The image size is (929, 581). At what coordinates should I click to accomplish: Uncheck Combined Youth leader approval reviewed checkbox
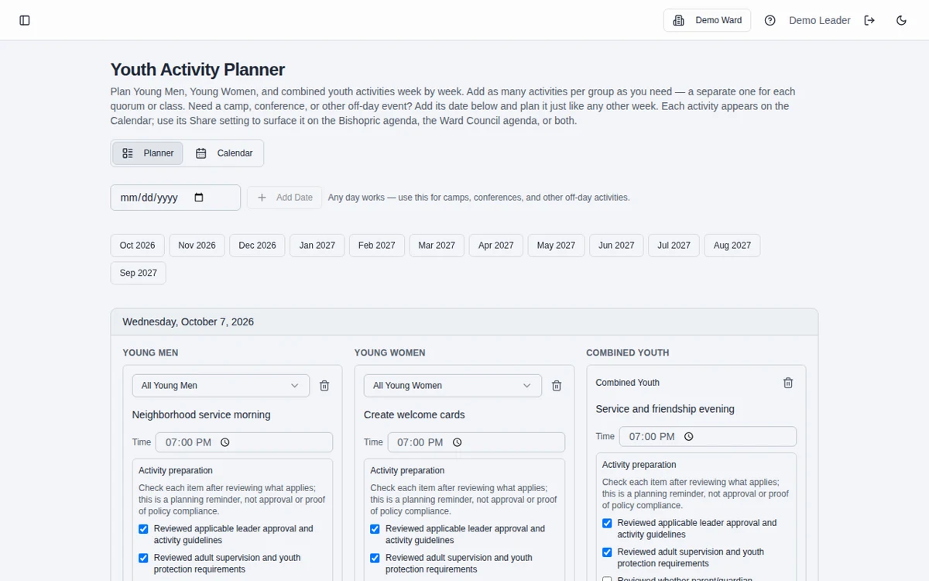(607, 523)
